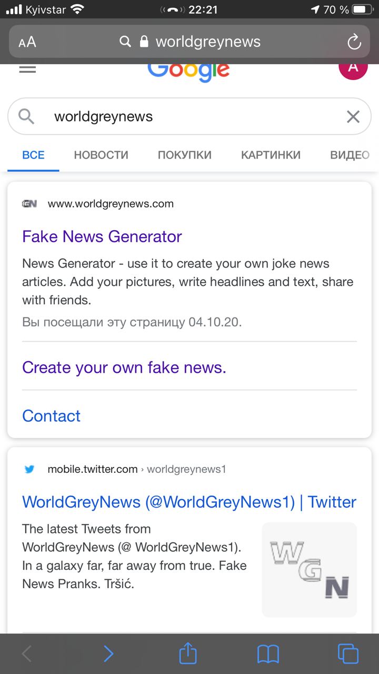Open the Google hamburger menu
Image resolution: width=379 pixels, height=674 pixels.
click(x=27, y=69)
